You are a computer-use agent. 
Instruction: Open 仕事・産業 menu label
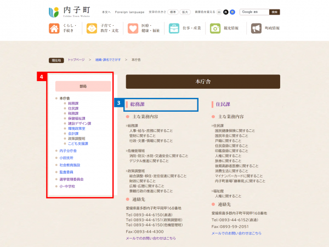192,28
